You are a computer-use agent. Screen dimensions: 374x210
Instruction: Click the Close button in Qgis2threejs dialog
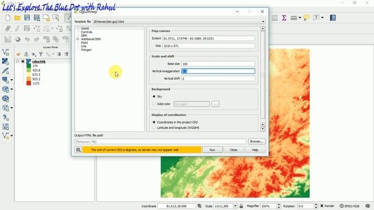point(234,150)
